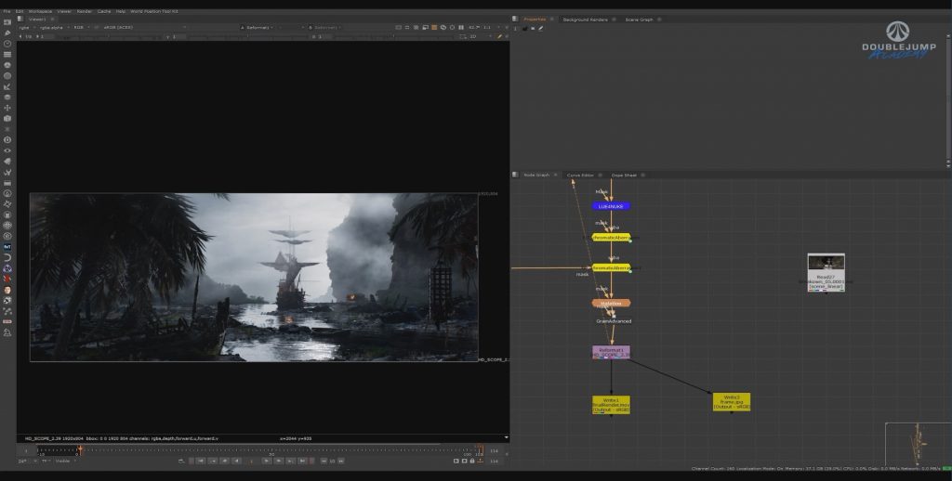Viewport: 952px width, 481px height.
Task: Click the orange timeline playhead marker
Action: click(80, 449)
